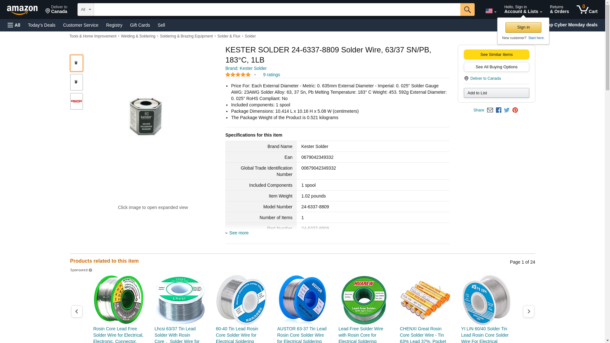Open the shopping cart
Image resolution: width=610 pixels, height=343 pixels.
(587, 10)
